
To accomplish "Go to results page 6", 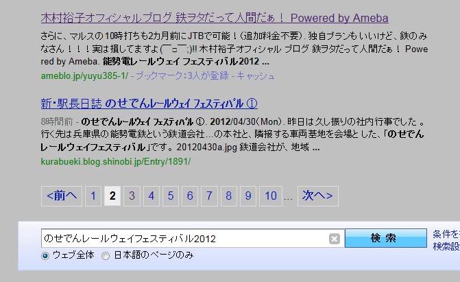I will pyautogui.click(x=190, y=196).
